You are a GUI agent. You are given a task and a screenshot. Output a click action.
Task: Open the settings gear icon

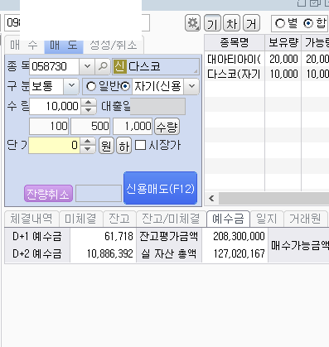point(192,23)
